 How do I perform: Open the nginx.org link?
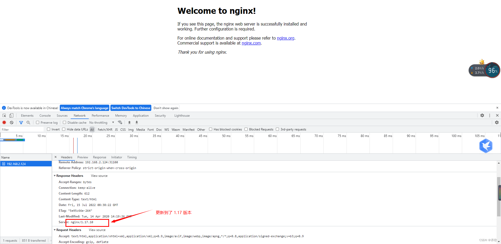pyautogui.click(x=285, y=38)
